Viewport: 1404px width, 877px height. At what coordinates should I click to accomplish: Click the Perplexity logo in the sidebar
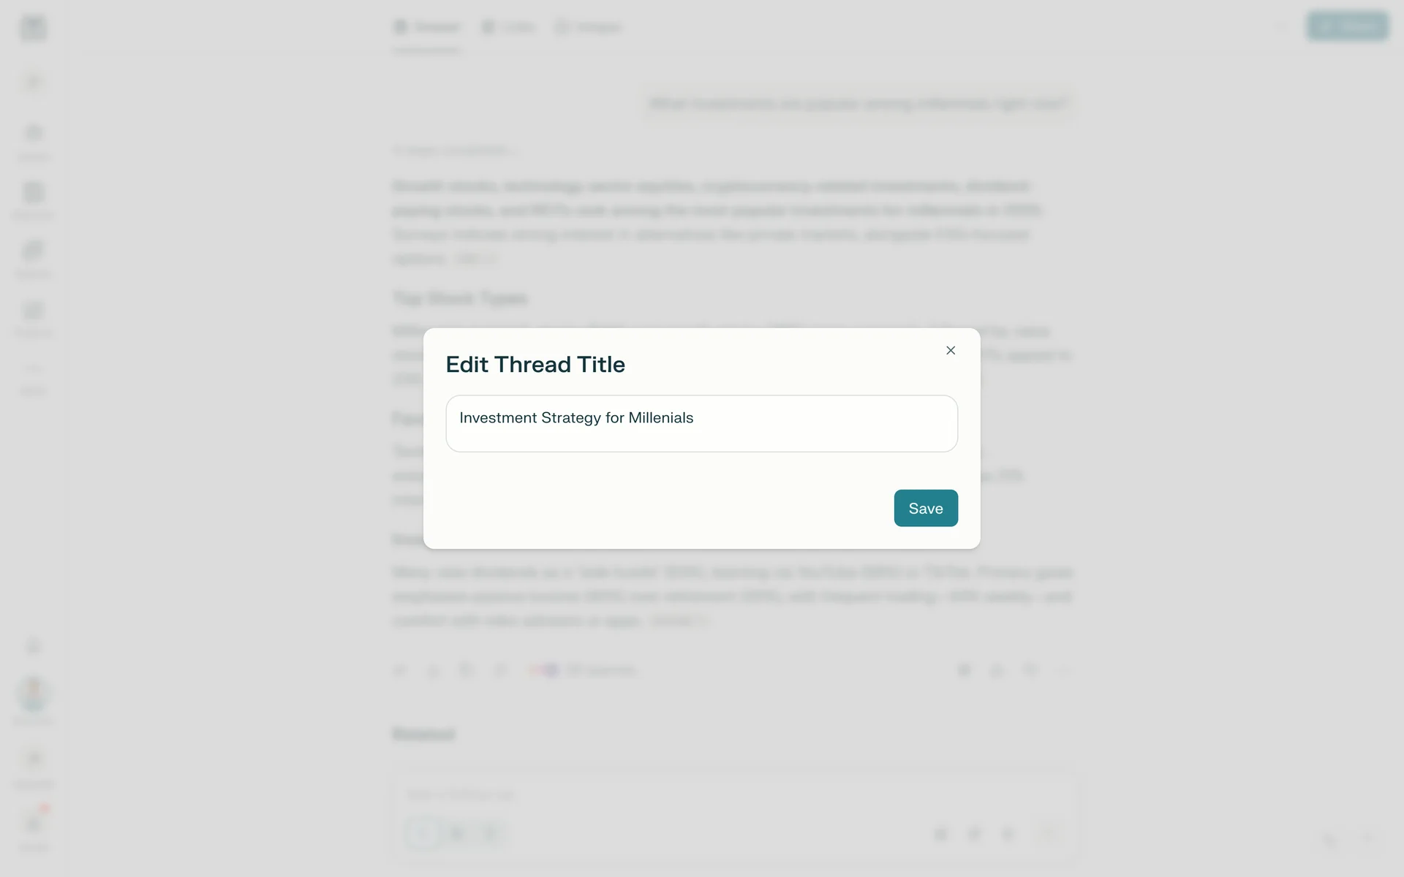34,29
